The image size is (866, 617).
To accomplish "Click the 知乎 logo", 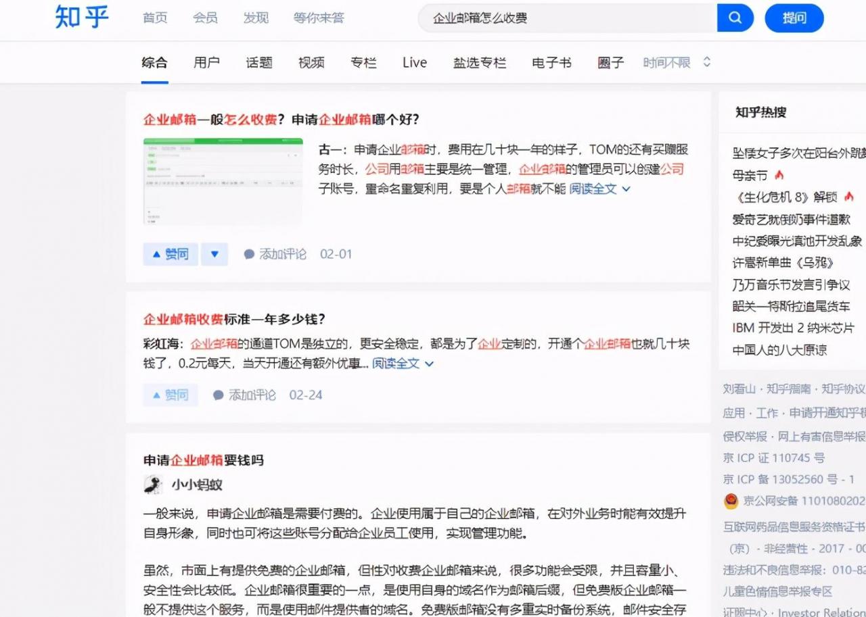I will [x=81, y=18].
